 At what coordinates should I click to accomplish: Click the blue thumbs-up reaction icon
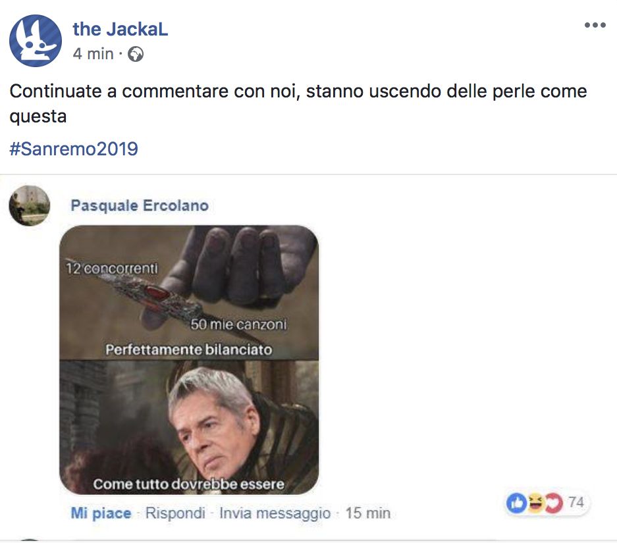click(516, 503)
